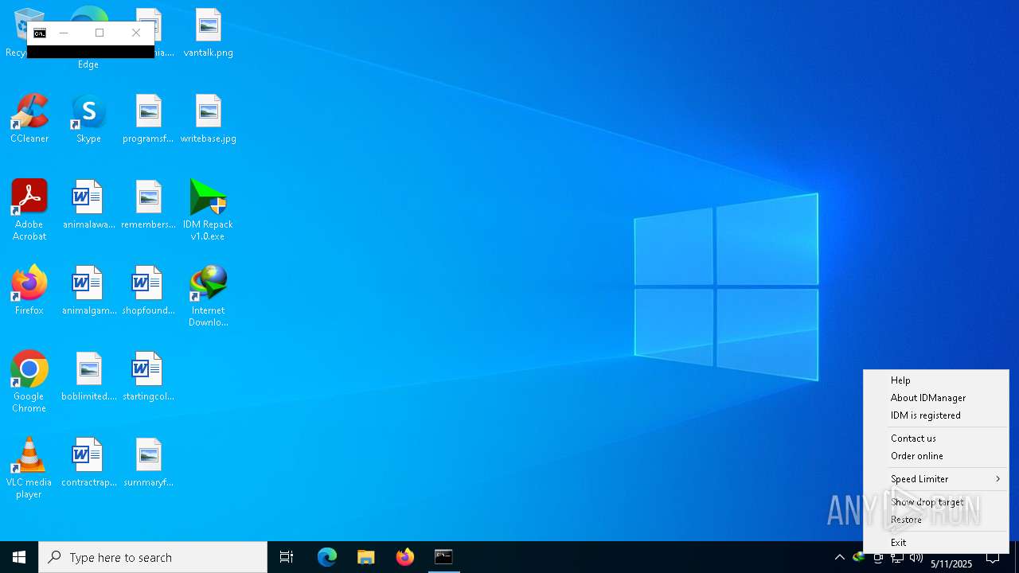Select startingcol... Word document
This screenshot has height=573, width=1019.
[x=148, y=376]
